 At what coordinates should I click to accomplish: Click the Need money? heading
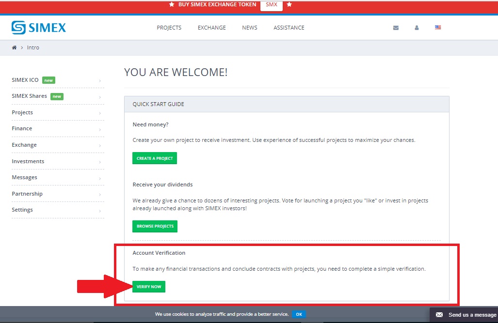pos(150,124)
